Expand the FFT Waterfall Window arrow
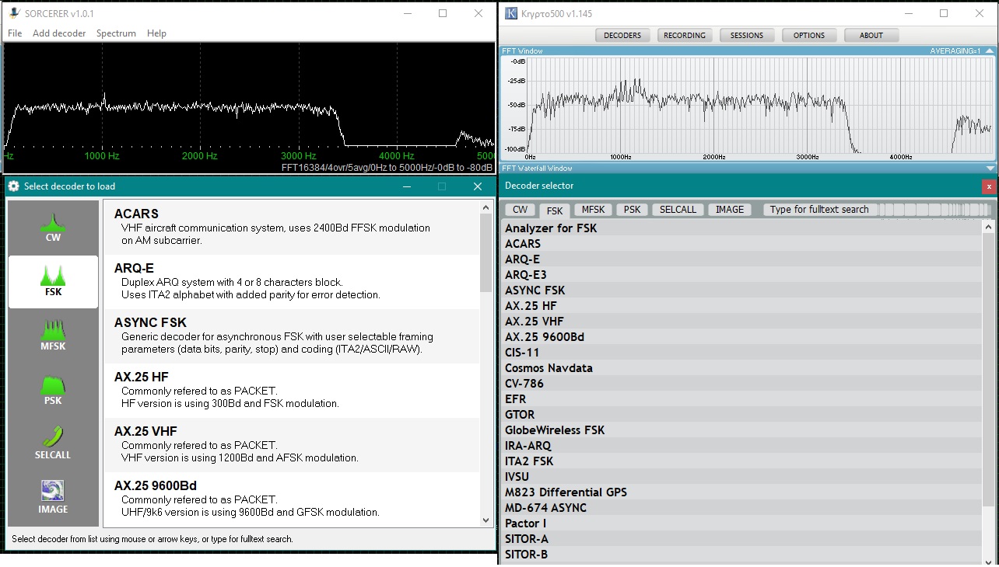Image resolution: width=999 pixels, height=567 pixels. tap(990, 169)
